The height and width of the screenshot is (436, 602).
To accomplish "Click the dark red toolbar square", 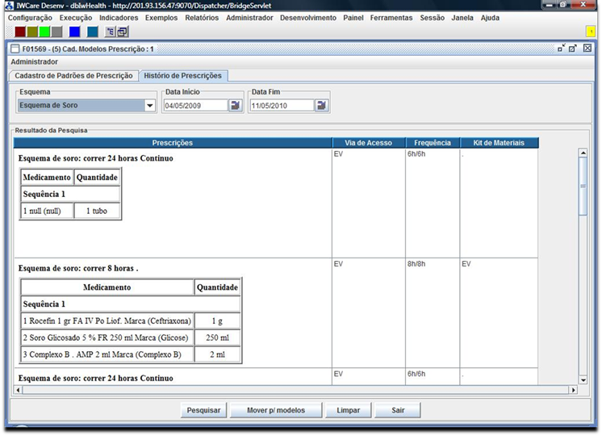I will tap(20, 31).
